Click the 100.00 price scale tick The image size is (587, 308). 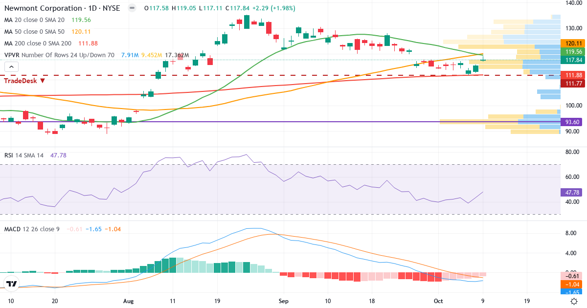click(x=573, y=105)
